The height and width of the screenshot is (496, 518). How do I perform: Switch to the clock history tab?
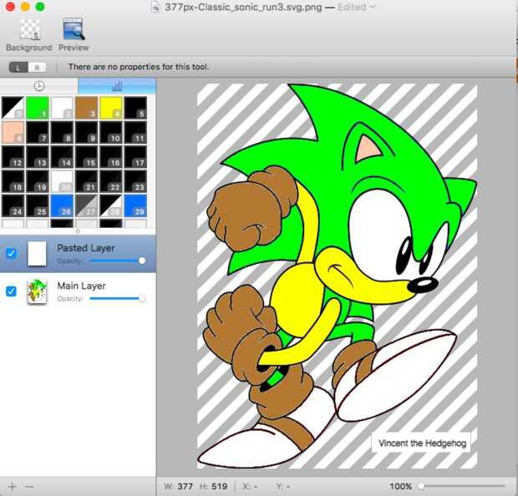point(39,86)
